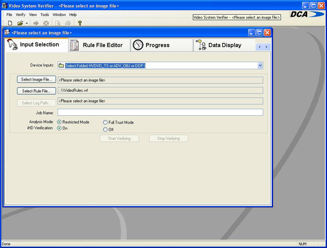This screenshot has height=248, width=327.
Task: Click the image file path placeholder field
Action: point(161,80)
